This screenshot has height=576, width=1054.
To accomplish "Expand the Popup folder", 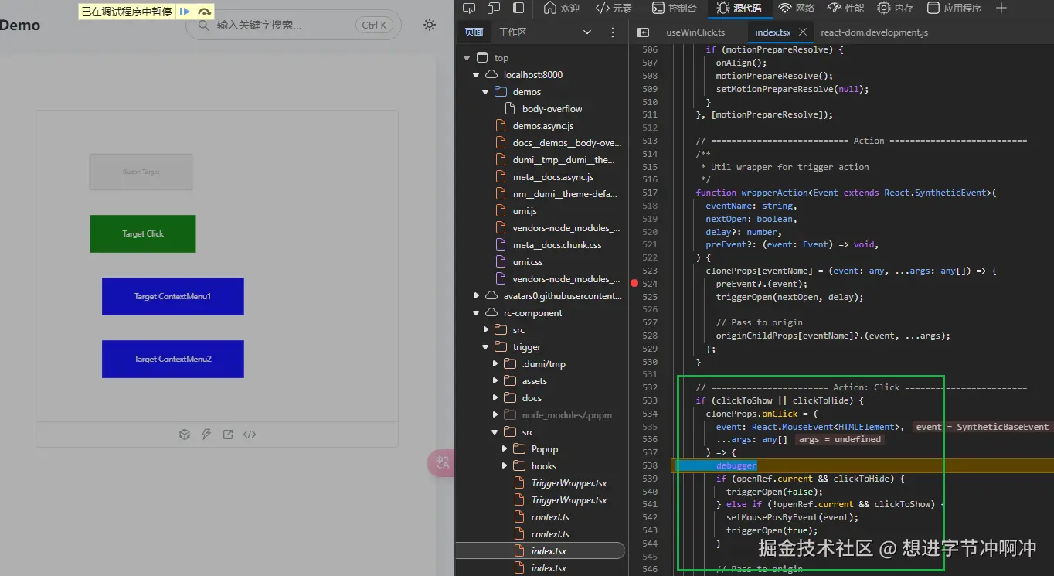I will pyautogui.click(x=505, y=449).
